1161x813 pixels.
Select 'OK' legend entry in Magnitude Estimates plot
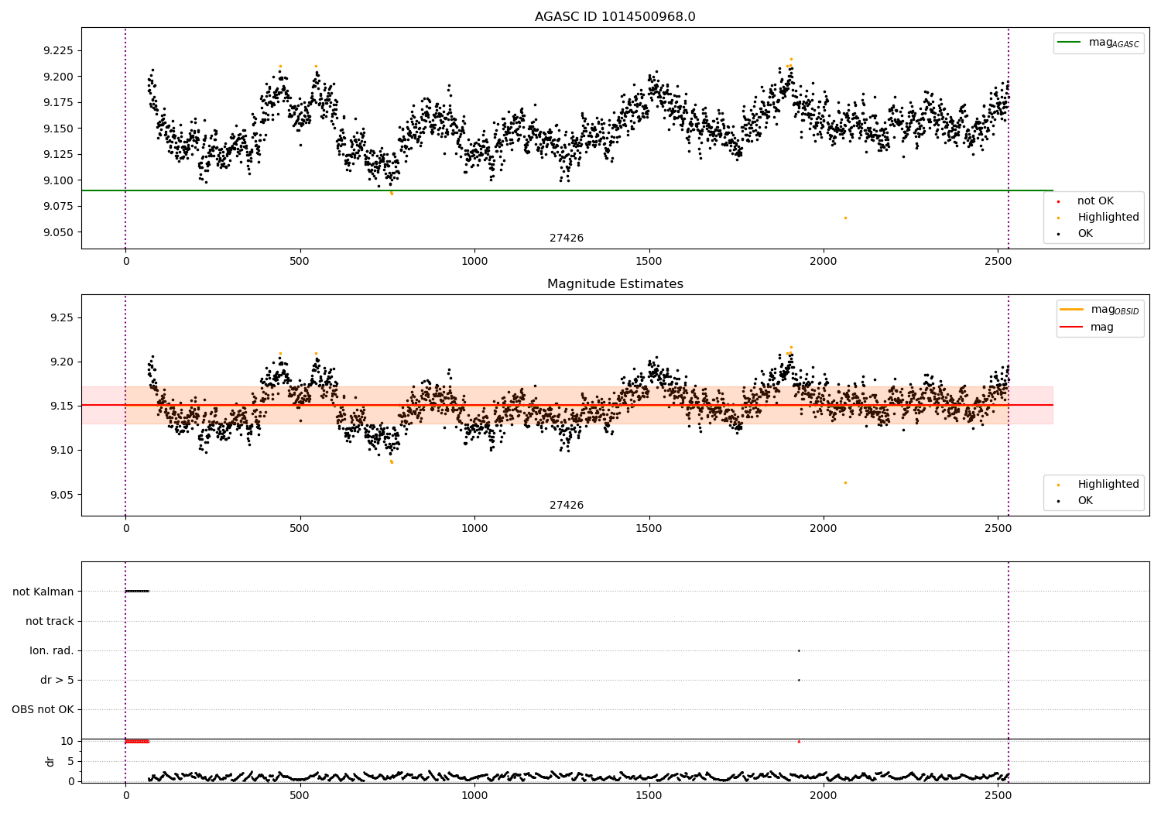(1085, 501)
